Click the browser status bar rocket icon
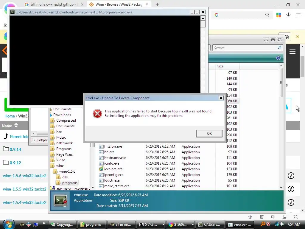 coord(250,216)
